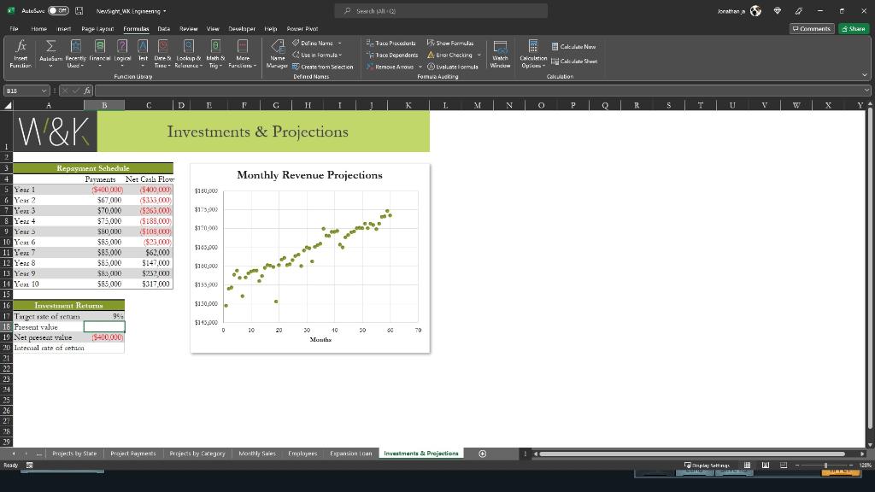The image size is (875, 492).
Task: Open the Comments pane button
Action: tap(812, 28)
